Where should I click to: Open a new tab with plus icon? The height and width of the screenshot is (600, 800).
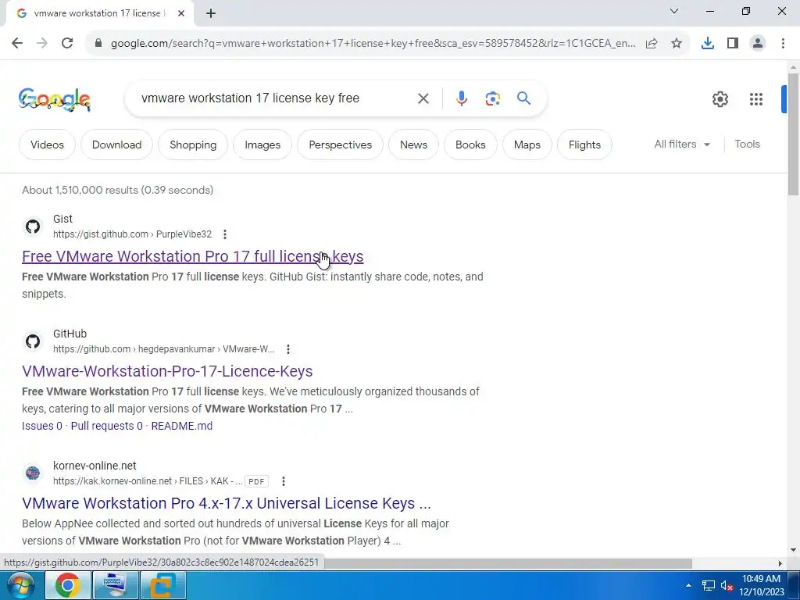tap(211, 14)
